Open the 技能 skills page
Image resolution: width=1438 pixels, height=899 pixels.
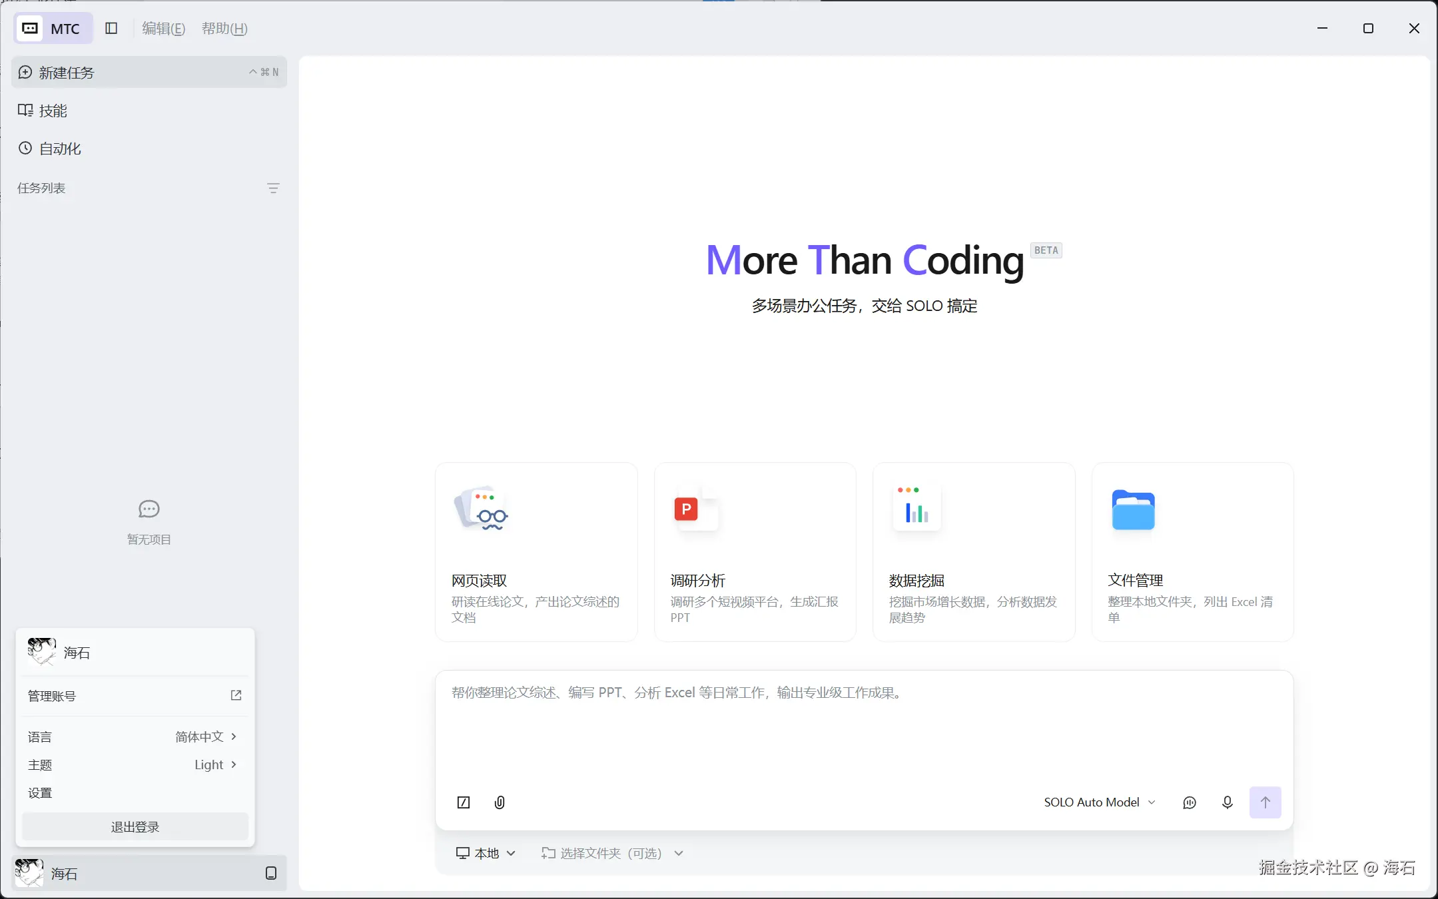[x=149, y=111]
